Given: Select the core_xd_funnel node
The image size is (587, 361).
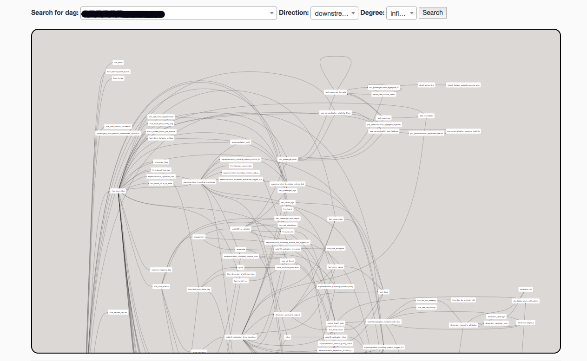Looking at the screenshot, I should tap(288, 261).
